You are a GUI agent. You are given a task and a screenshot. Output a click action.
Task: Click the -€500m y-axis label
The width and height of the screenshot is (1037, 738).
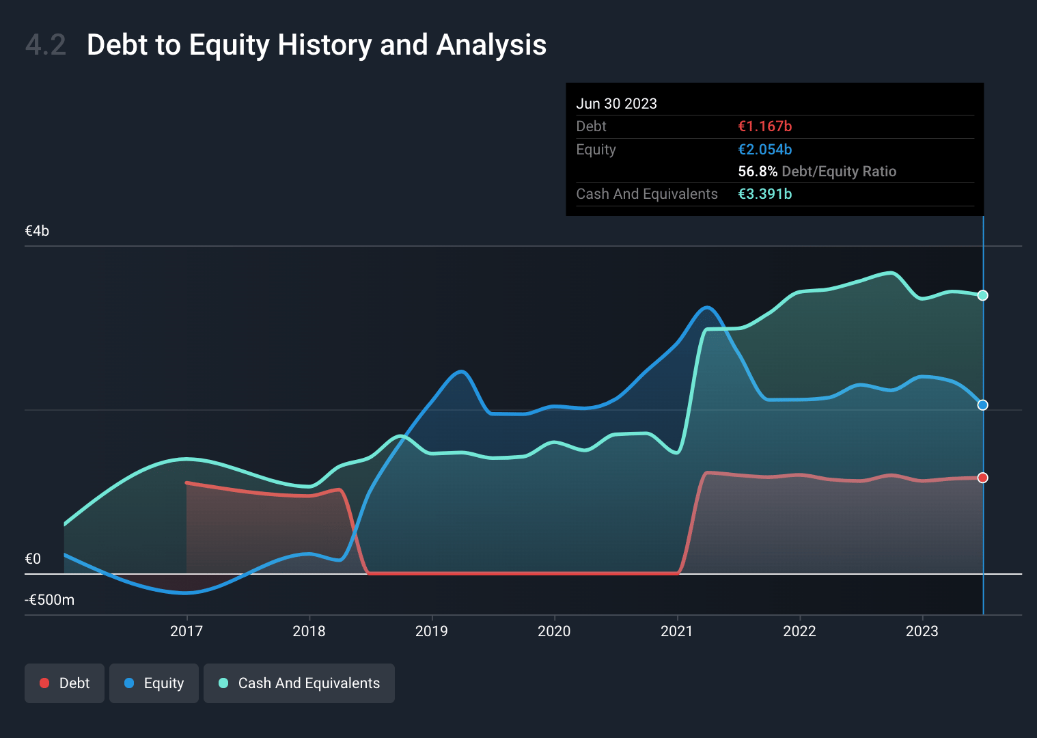pyautogui.click(x=50, y=600)
